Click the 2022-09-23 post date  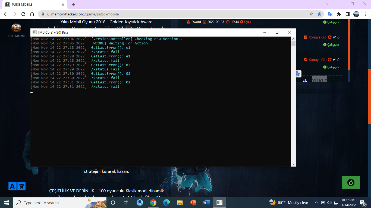point(216,22)
